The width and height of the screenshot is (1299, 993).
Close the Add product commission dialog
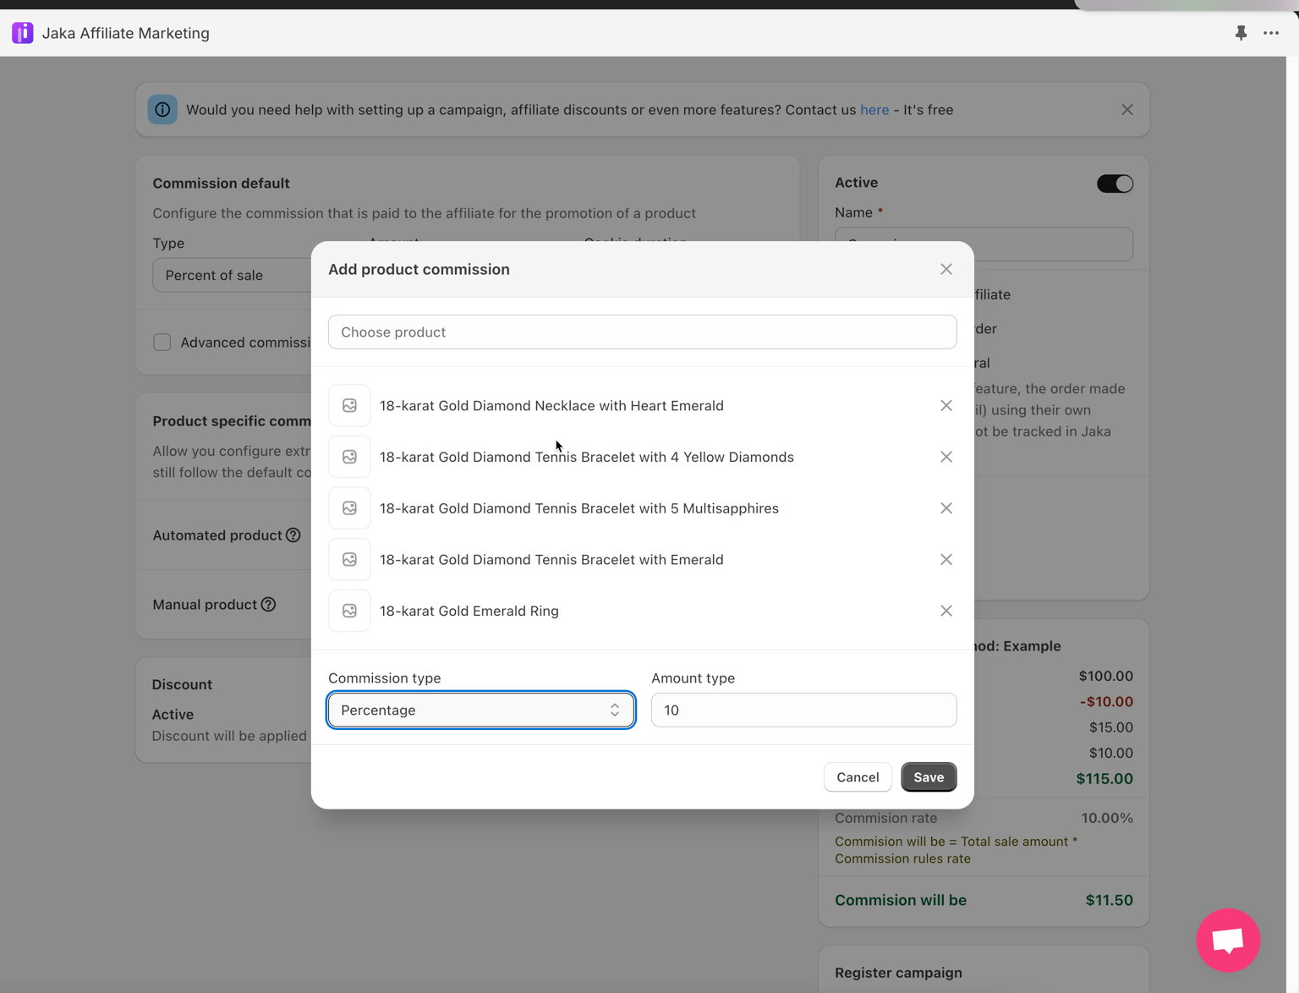click(945, 269)
